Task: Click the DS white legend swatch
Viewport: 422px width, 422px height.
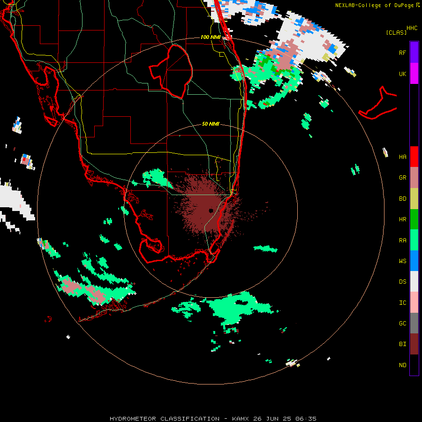Action: pos(414,281)
